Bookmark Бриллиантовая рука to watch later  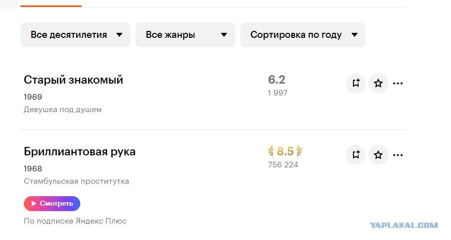point(356,155)
